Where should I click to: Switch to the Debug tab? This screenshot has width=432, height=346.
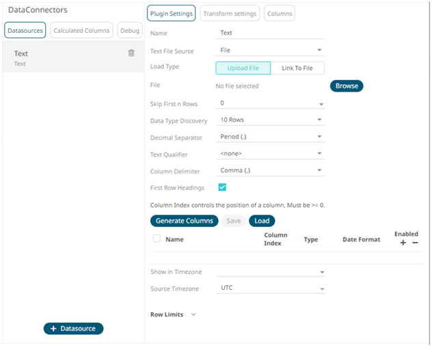click(129, 30)
